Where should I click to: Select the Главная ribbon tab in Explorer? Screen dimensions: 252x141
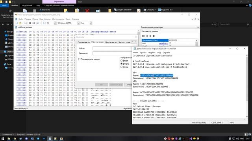(x=14, y=5)
